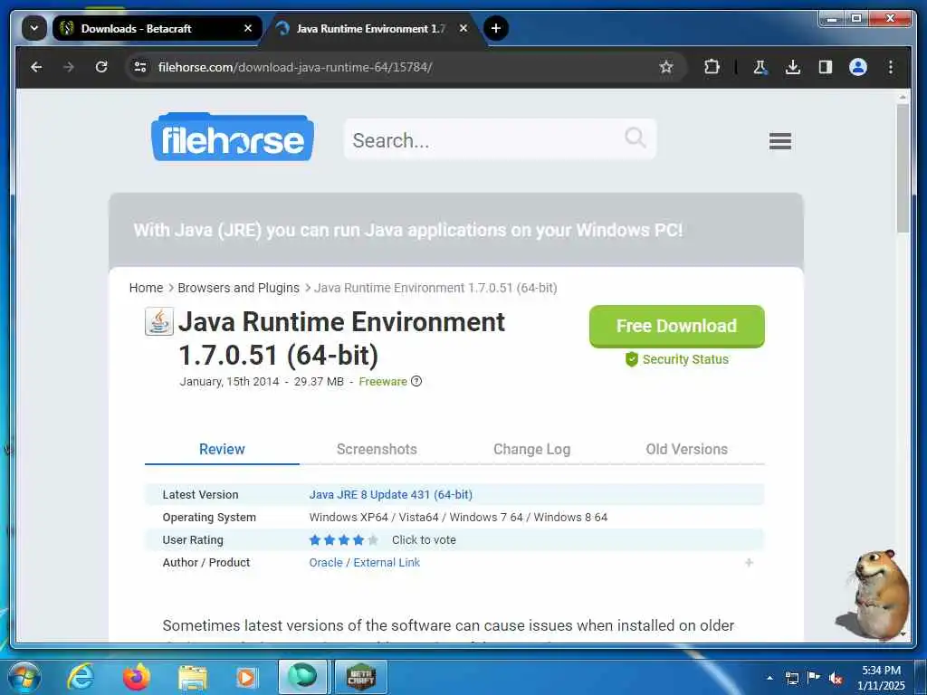
Task: Close the Downloads - Betacraft tab
Action: click(x=248, y=28)
